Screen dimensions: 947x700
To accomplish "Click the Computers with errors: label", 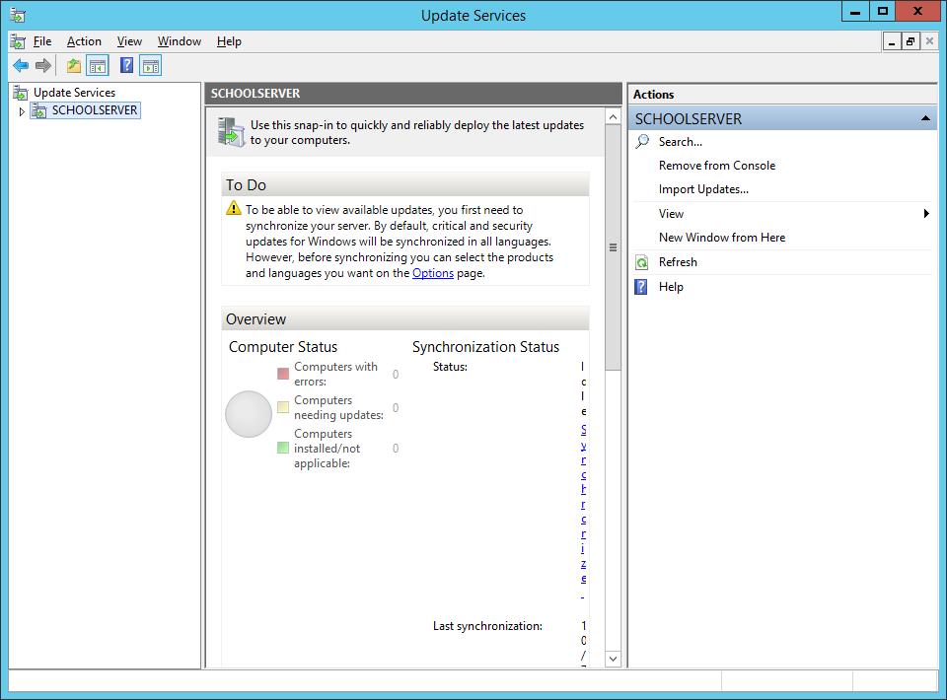I will (x=335, y=374).
